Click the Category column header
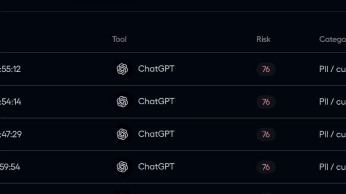Screen dimensions: 346x194 click(332, 39)
